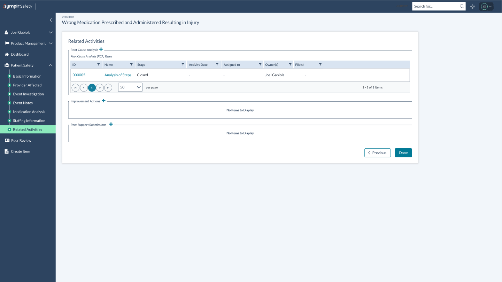This screenshot has width=502, height=282.
Task: Click the 1 - 1 of 1 items text
Action: 372,87
